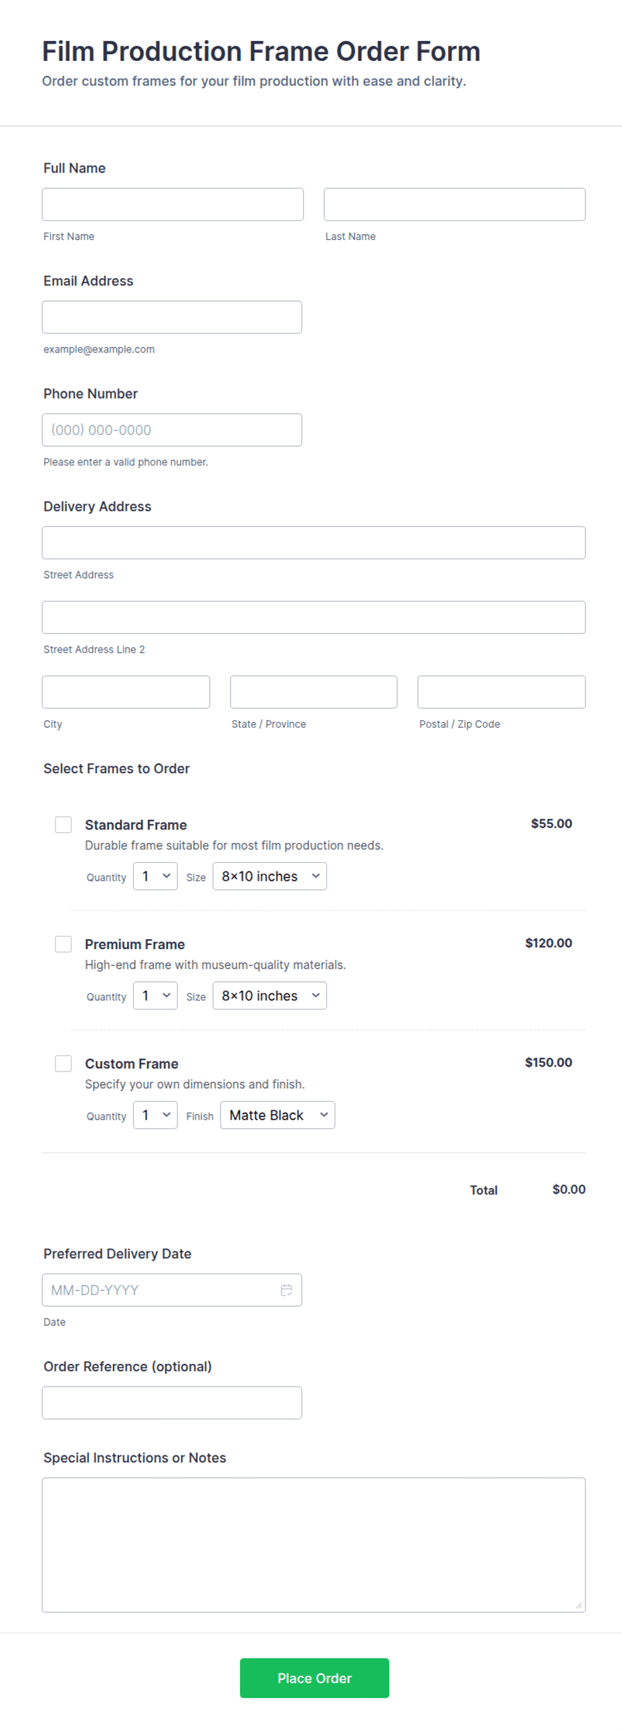The width and height of the screenshot is (622, 1731).
Task: Expand the Matte Black finish dropdown
Action: click(x=278, y=1116)
